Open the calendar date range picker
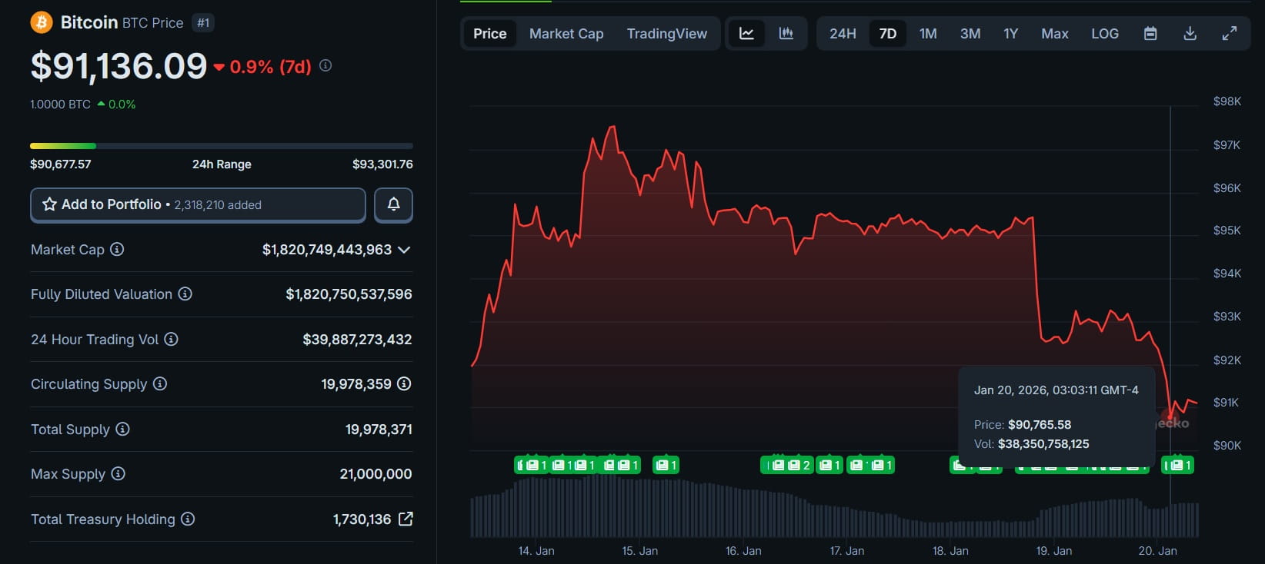1265x564 pixels. tap(1150, 33)
